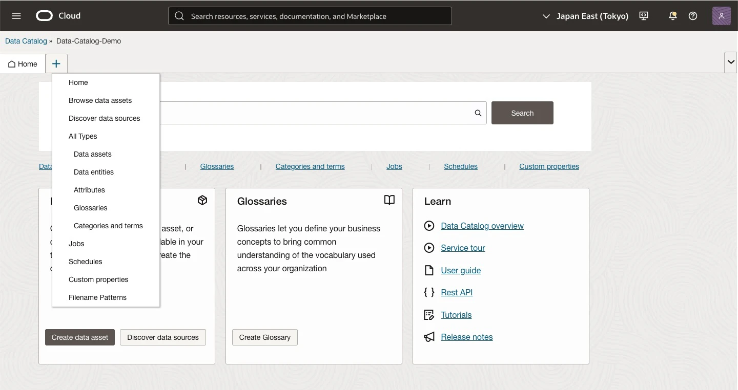Select Discover data sources in the menu

click(106, 118)
